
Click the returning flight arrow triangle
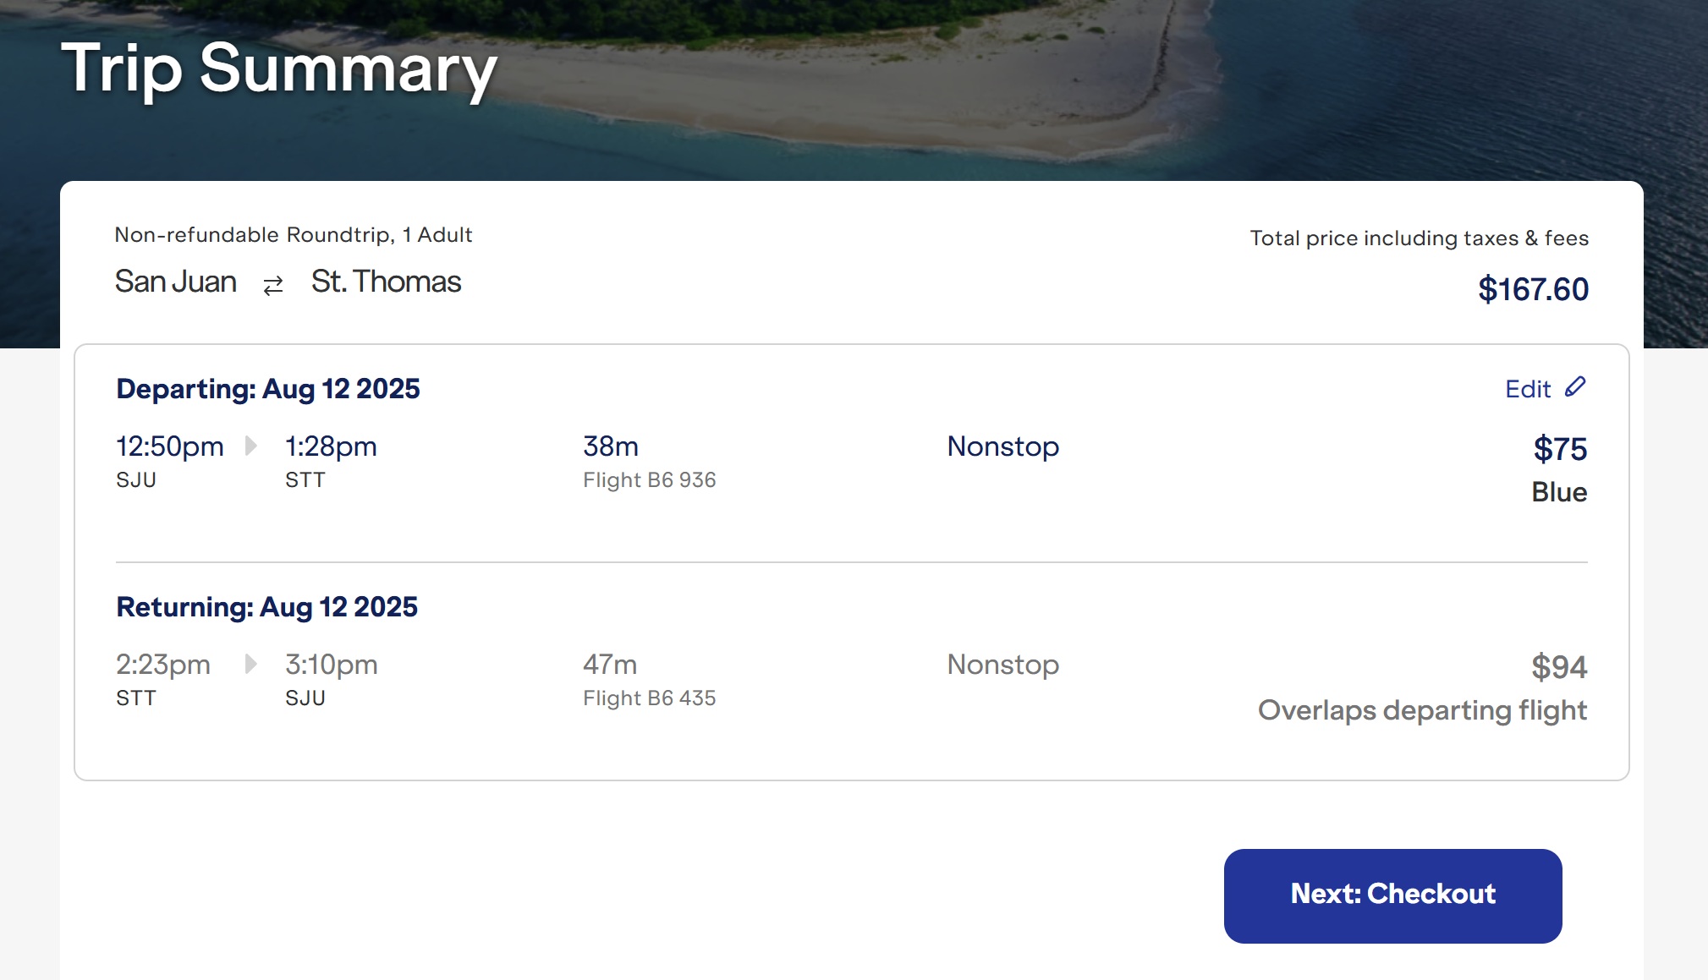point(250,664)
